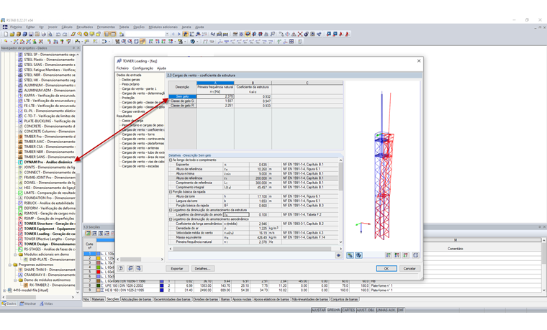Select 'Dados gerais' in dialog tree
The width and height of the screenshot is (547, 330).
(131, 80)
